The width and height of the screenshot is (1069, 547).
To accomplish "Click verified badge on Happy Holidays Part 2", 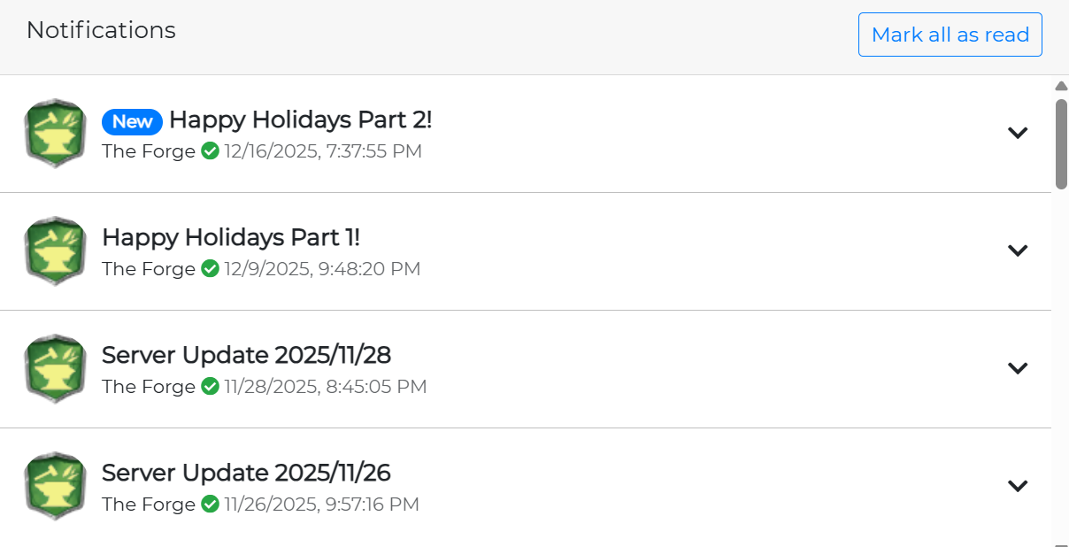I will click(x=210, y=151).
